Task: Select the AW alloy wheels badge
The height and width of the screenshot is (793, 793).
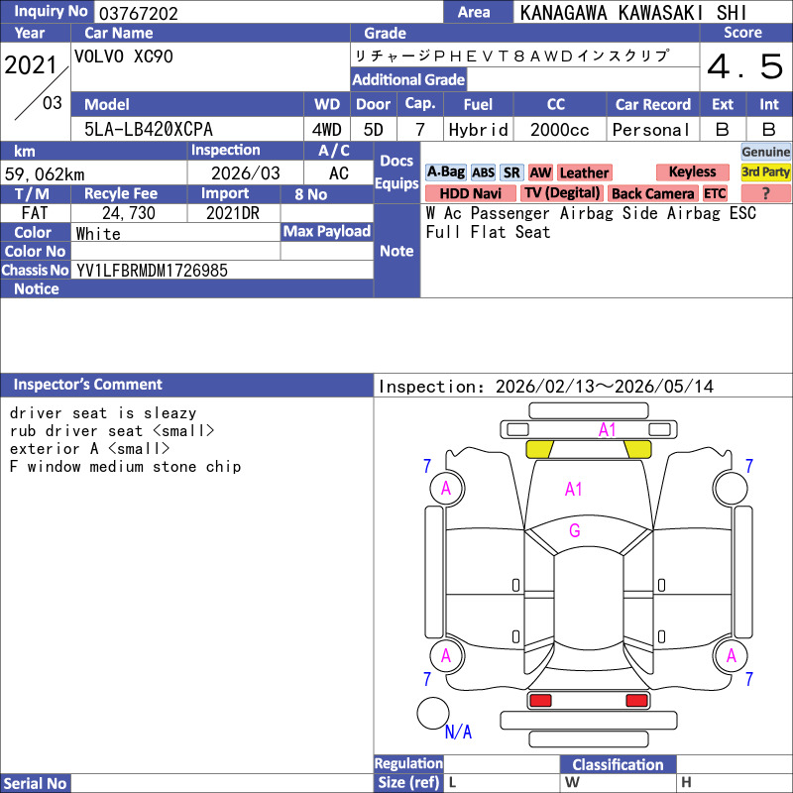Action: pyautogui.click(x=540, y=172)
